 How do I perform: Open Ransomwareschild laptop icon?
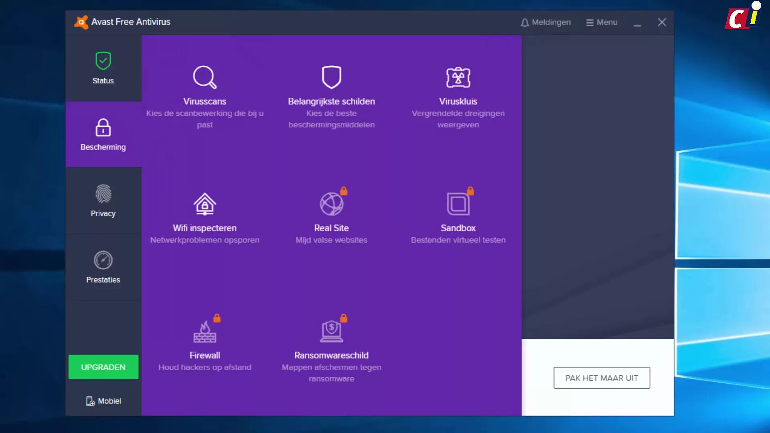point(331,332)
